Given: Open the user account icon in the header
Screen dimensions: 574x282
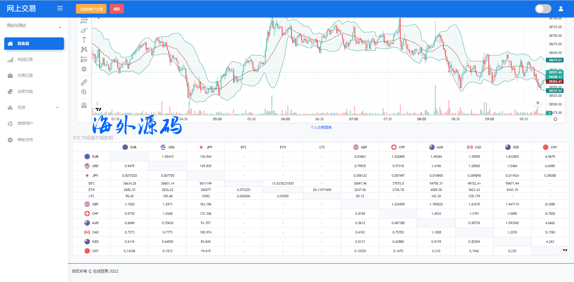Looking at the screenshot, I should pyautogui.click(x=561, y=9).
